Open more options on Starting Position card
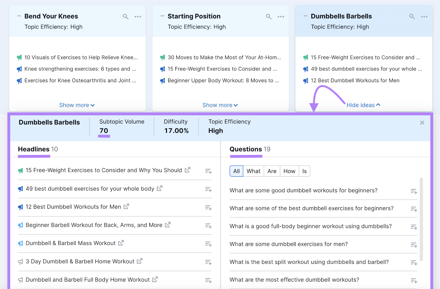This screenshot has width=440, height=289. point(281,17)
